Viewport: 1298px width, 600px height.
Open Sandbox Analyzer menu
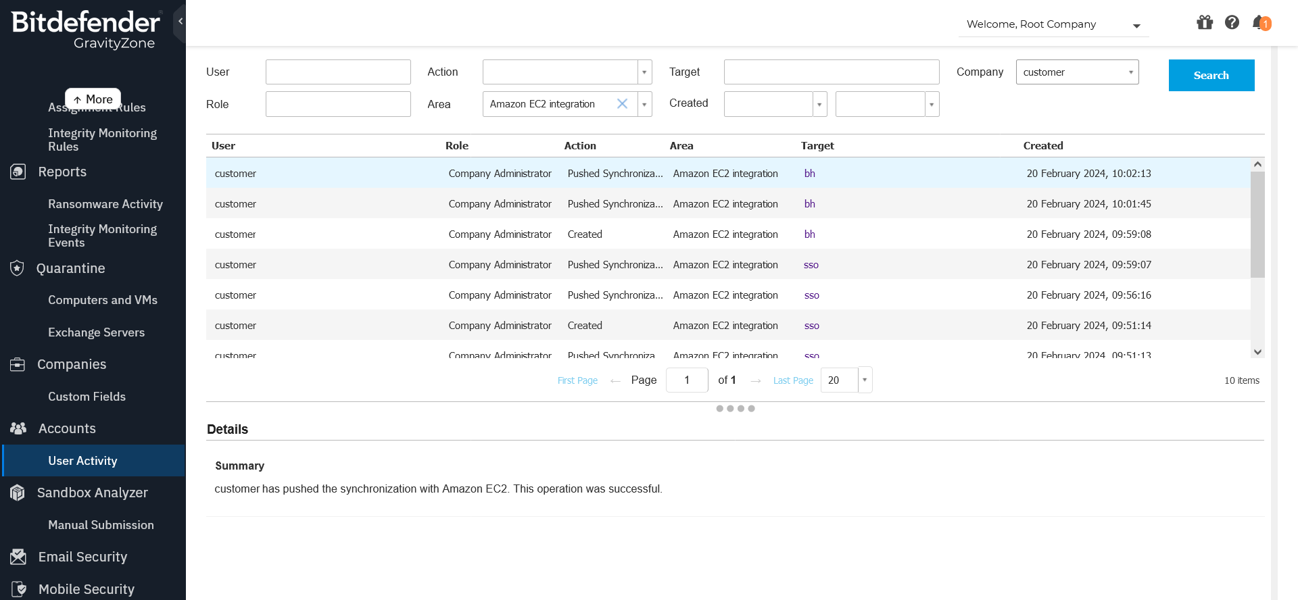click(93, 493)
